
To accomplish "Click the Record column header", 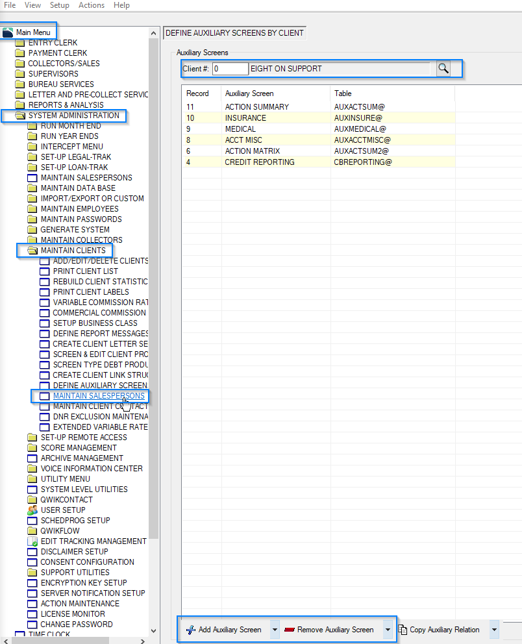I will (x=201, y=93).
